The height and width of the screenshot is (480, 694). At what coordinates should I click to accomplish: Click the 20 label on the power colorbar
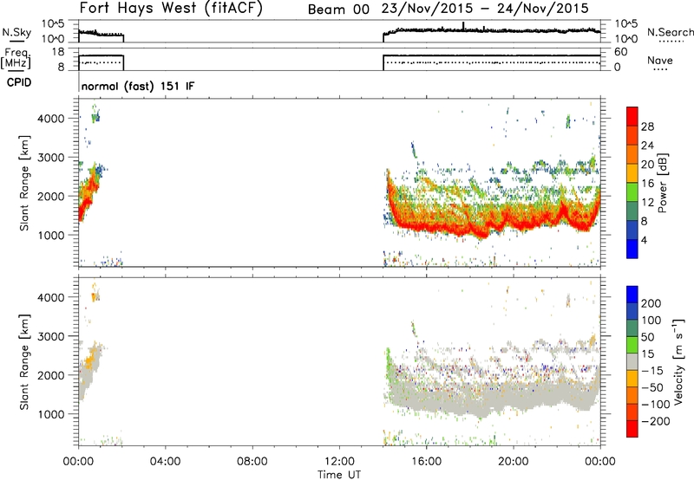click(647, 165)
